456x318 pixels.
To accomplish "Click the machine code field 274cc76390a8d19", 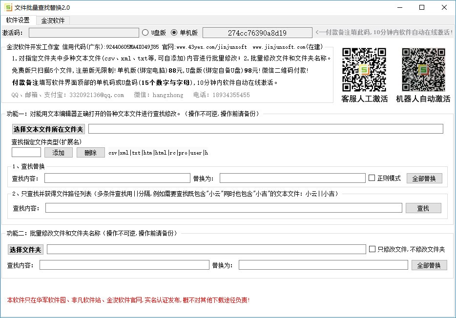I will pos(257,33).
